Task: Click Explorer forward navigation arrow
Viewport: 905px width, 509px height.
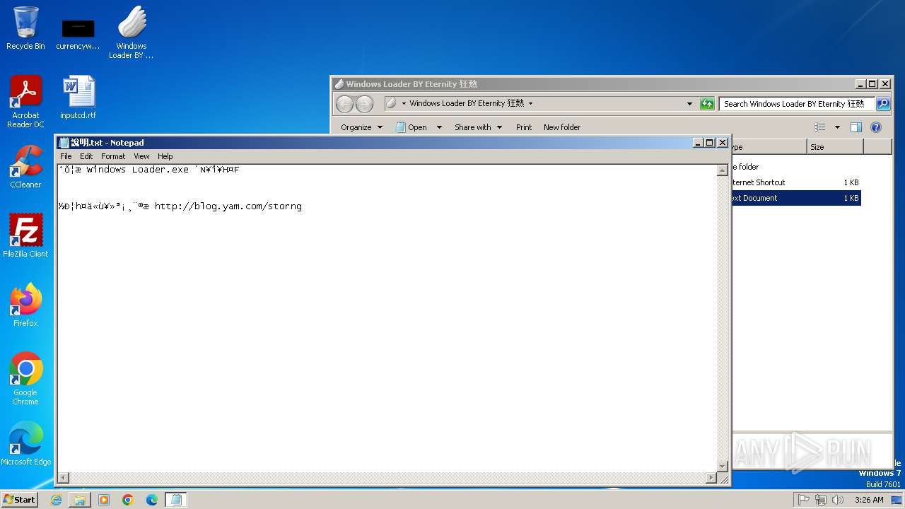Action: click(x=364, y=104)
